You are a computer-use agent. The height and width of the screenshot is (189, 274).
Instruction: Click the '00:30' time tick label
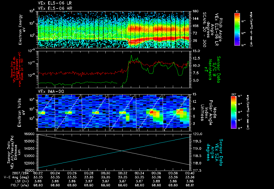pos(105,173)
